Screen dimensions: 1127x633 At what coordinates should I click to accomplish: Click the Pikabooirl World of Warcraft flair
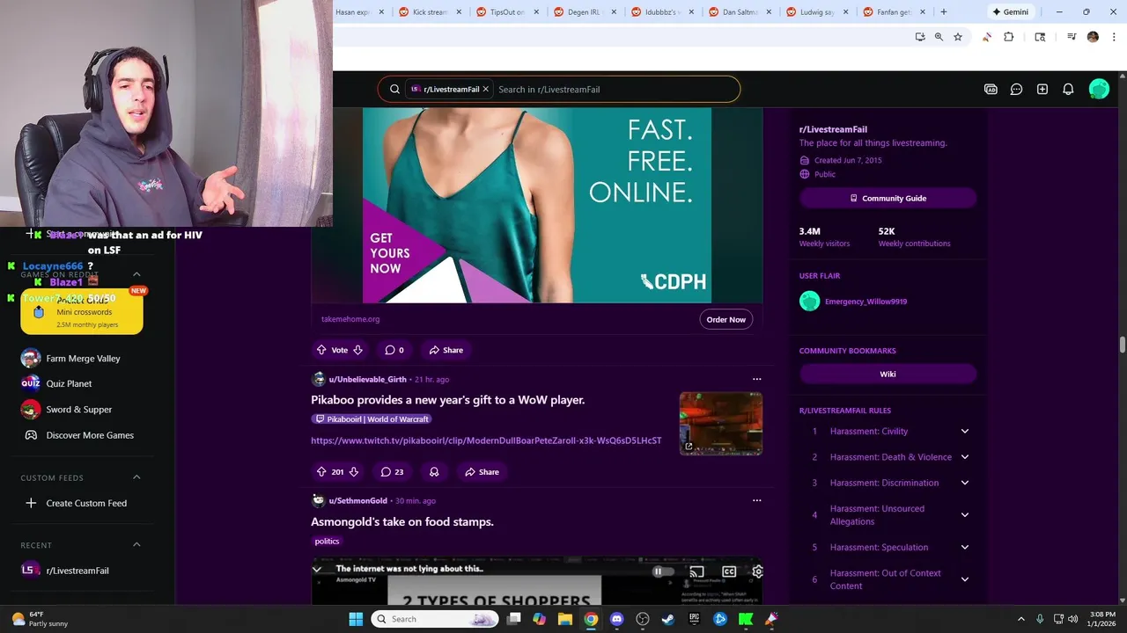click(x=372, y=419)
